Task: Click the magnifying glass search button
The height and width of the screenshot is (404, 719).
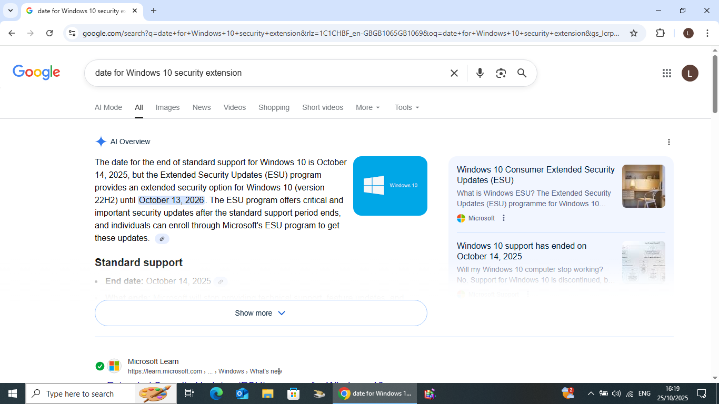Action: [522, 73]
